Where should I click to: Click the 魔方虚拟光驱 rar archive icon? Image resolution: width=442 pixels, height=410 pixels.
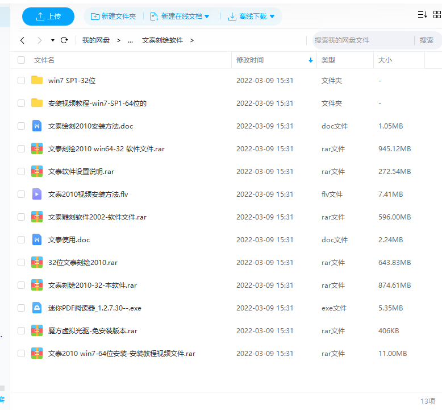tap(37, 330)
